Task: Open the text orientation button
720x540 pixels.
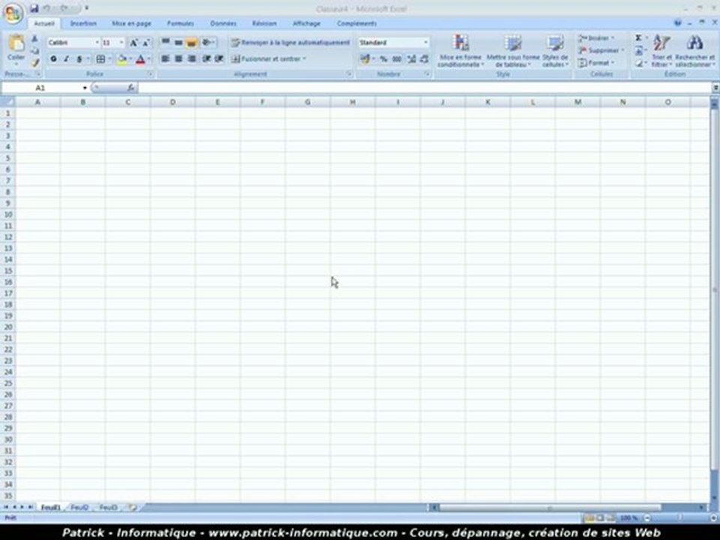Action: point(208,42)
